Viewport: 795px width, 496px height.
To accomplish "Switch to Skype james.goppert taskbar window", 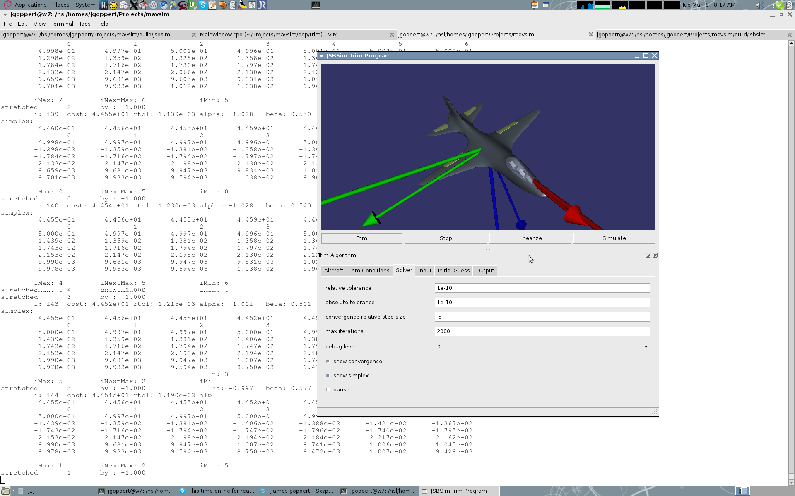I will (296, 491).
